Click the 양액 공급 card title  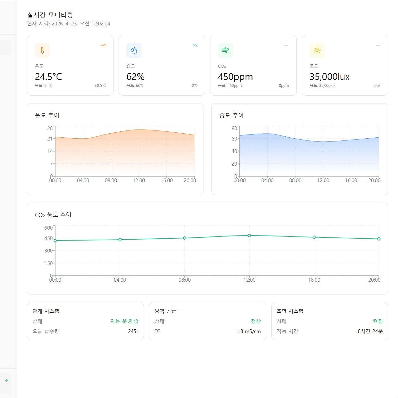pyautogui.click(x=165, y=311)
